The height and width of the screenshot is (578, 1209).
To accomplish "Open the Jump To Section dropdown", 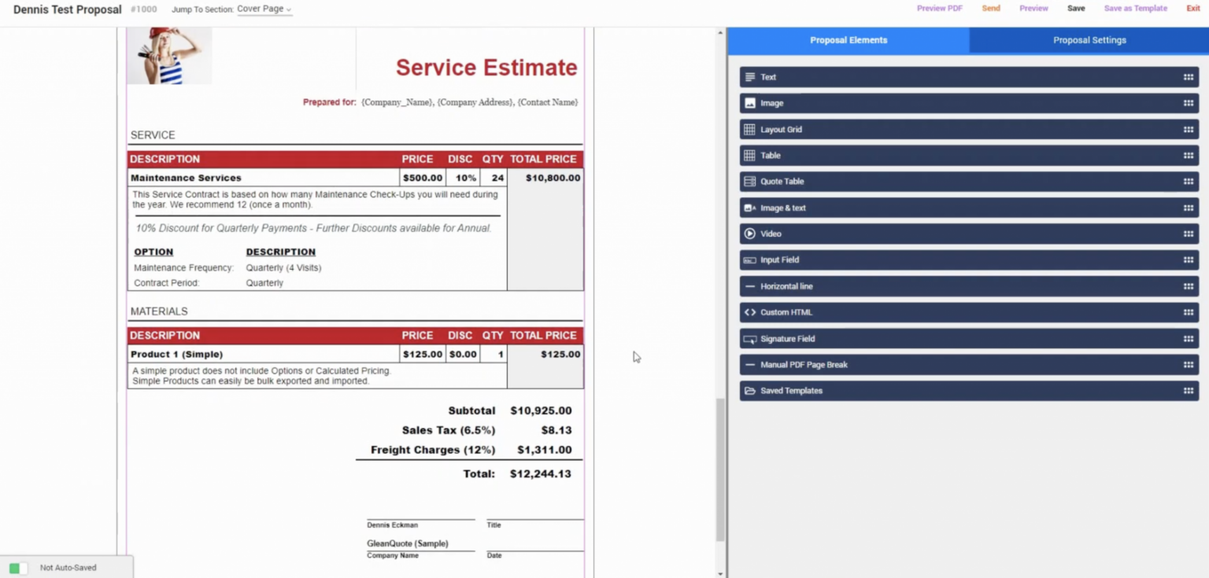I will click(264, 9).
